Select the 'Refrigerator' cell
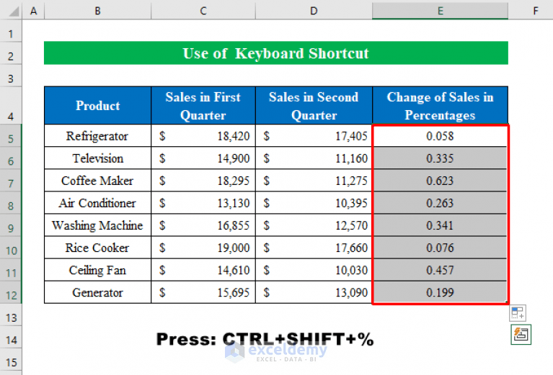Image resolution: width=553 pixels, height=375 pixels. coord(97,135)
